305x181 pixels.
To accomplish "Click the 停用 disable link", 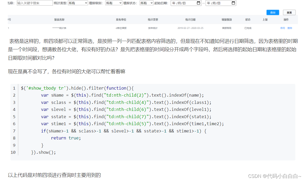I will point(283,27).
